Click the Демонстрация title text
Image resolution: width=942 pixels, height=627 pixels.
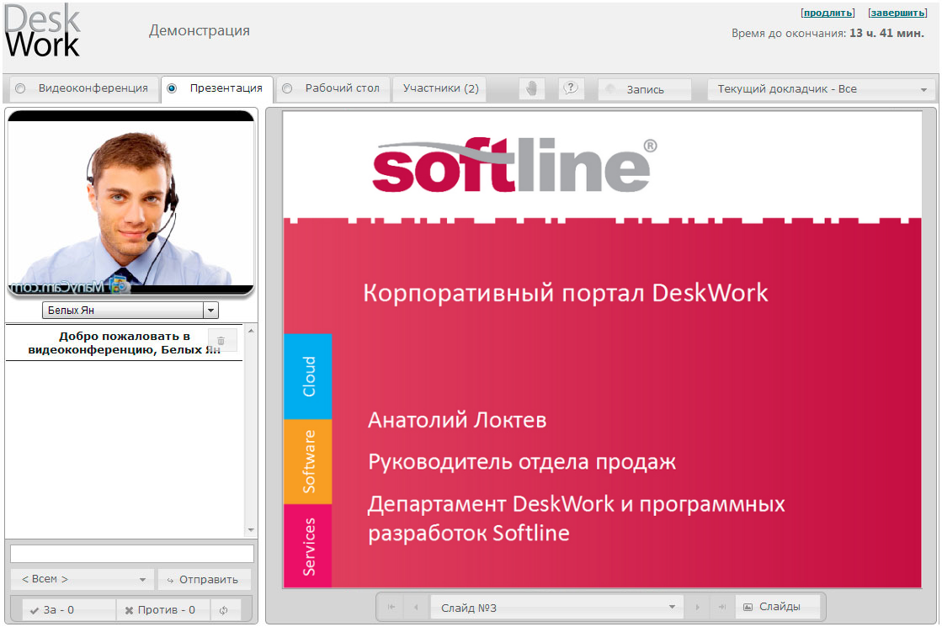coord(200,30)
